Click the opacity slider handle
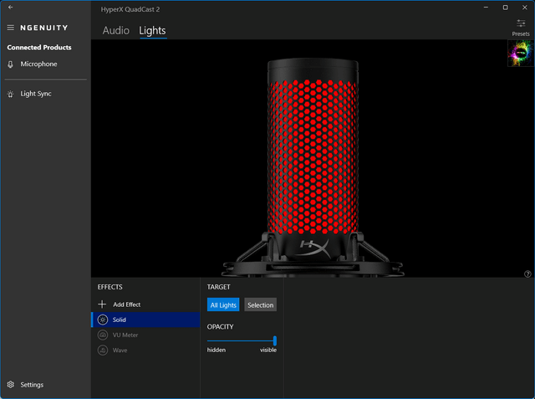The image size is (535, 399). (x=275, y=340)
